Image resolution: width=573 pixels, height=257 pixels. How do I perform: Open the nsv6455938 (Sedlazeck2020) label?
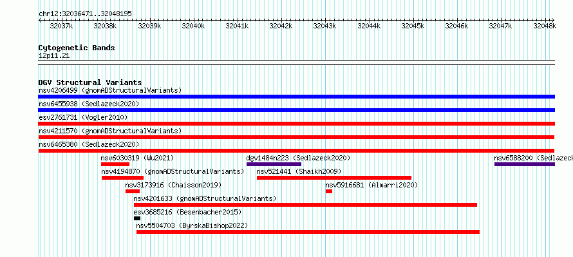(x=89, y=104)
